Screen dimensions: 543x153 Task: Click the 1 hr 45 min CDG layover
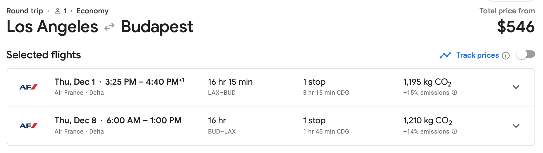point(326,131)
